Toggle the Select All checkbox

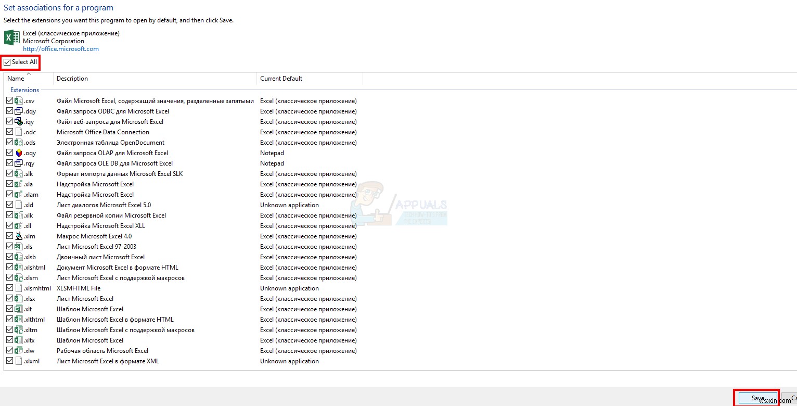click(x=7, y=62)
